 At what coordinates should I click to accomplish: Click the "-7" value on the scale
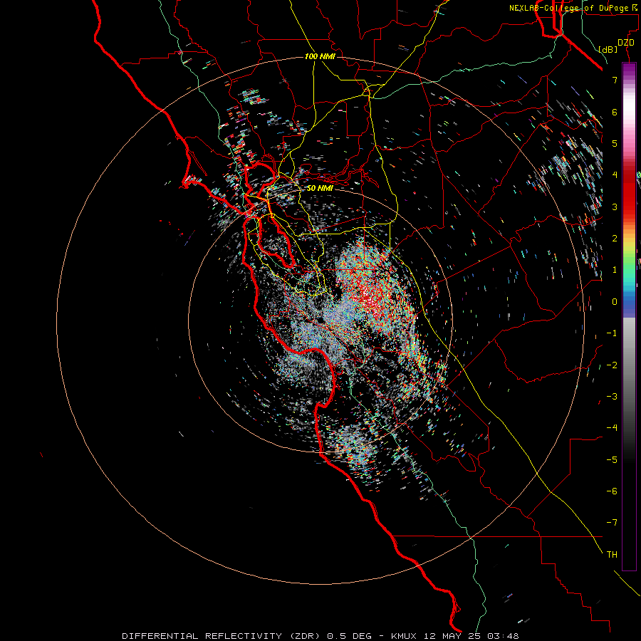click(612, 523)
